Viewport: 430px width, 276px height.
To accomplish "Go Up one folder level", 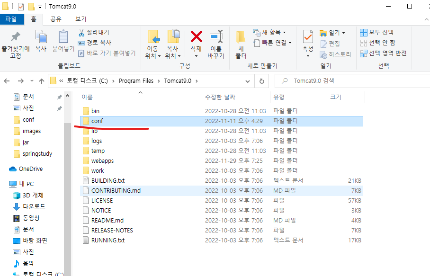I will (42, 81).
